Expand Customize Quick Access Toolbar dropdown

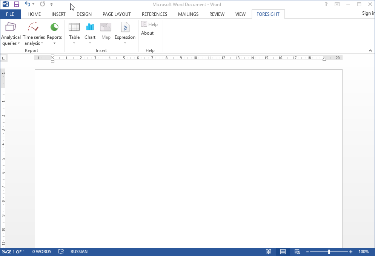[52, 5]
